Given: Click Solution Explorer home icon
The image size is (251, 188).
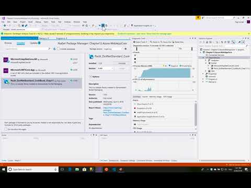Looking at the screenshot, I should point(207,42).
